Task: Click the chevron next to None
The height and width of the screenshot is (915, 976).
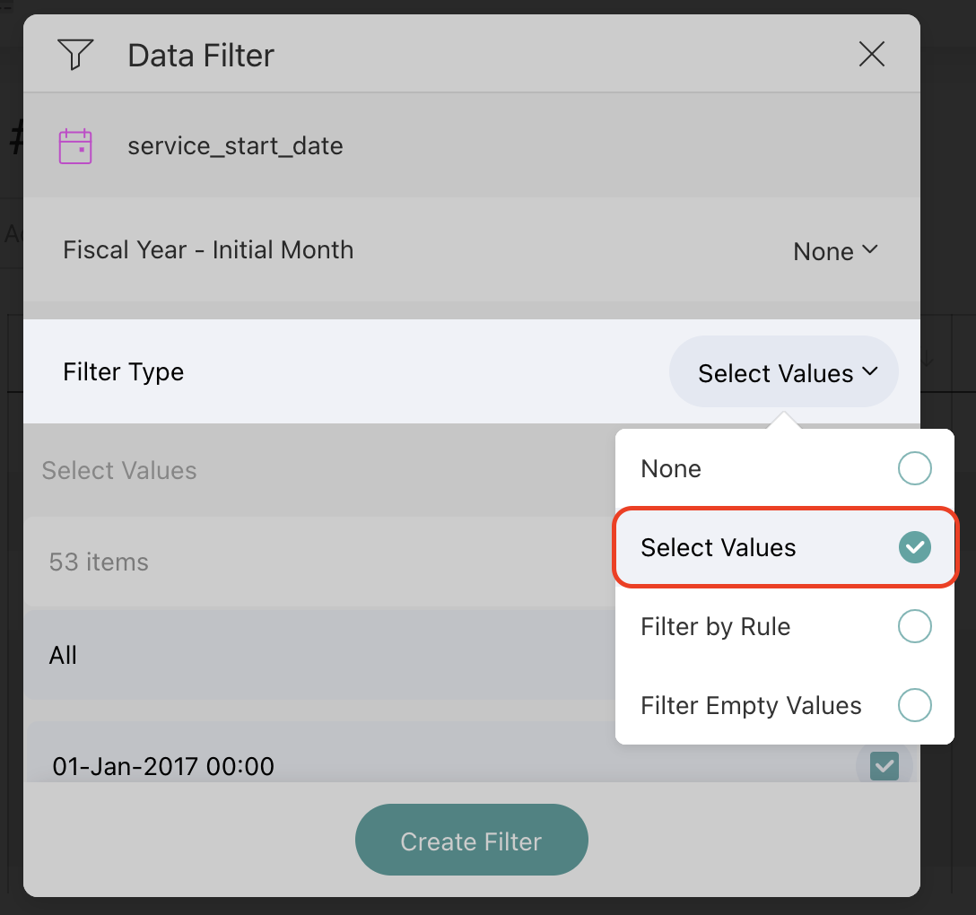Action: pyautogui.click(x=869, y=250)
